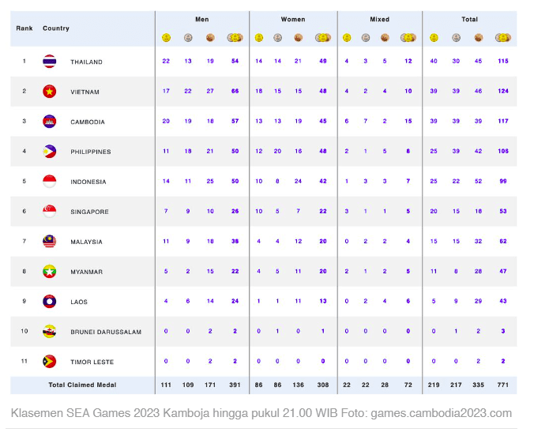The height and width of the screenshot is (436, 534).
Task: Open the BRUNEI DARUSSALAM country name
Action: [106, 332]
